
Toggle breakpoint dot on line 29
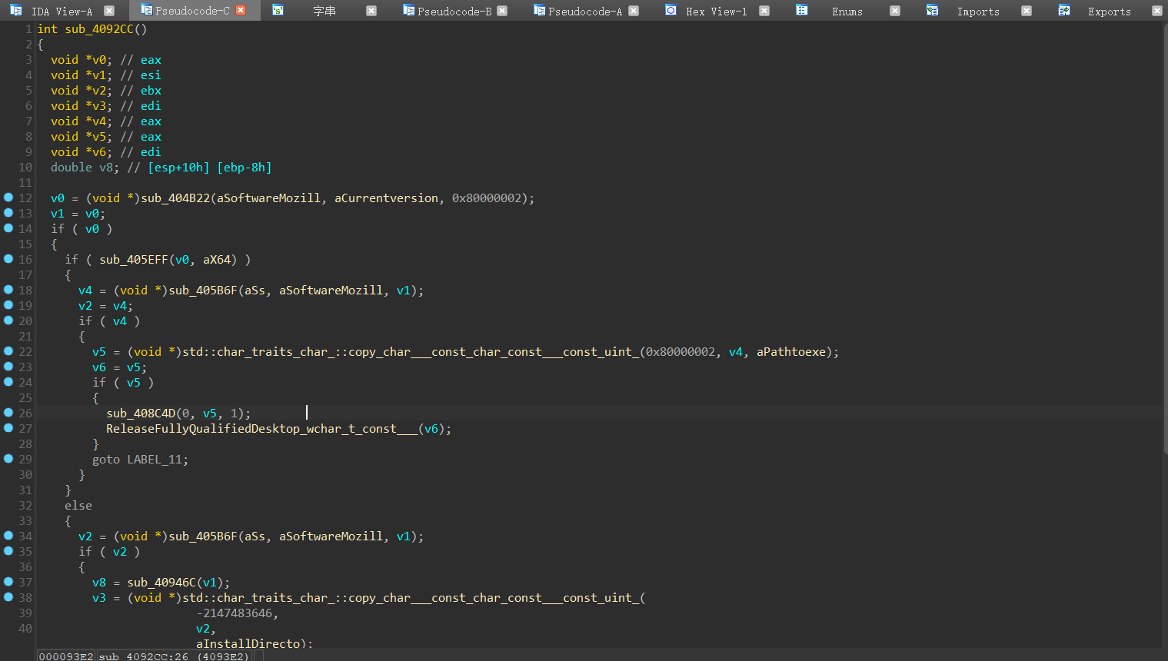8,459
